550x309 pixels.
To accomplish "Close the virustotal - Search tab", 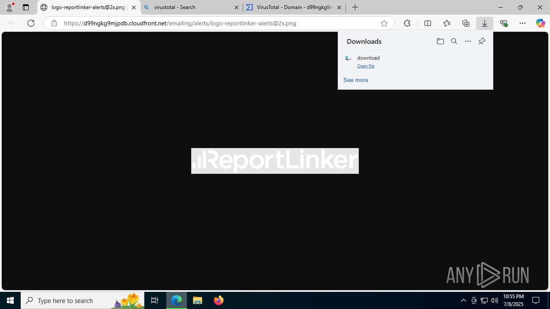I will (x=236, y=7).
